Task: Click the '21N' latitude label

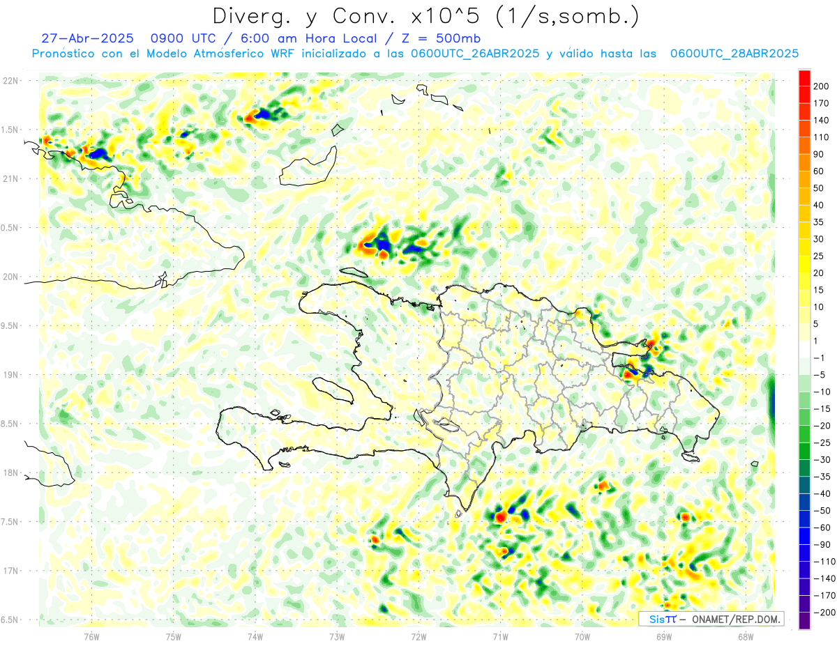Action: pyautogui.click(x=10, y=178)
